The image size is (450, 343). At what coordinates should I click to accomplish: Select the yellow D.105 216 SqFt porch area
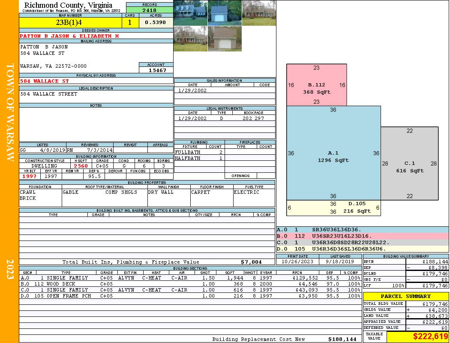(333, 208)
